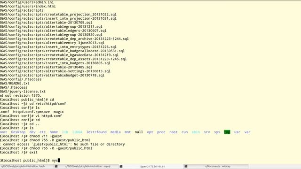Screen dimensions: 301x169
Task: Click the altertablegroup-20131211.sql line
Action: pyautogui.click(x=51, y=27)
